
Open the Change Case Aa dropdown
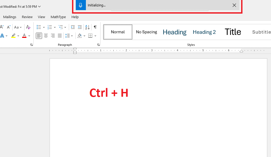18,27
